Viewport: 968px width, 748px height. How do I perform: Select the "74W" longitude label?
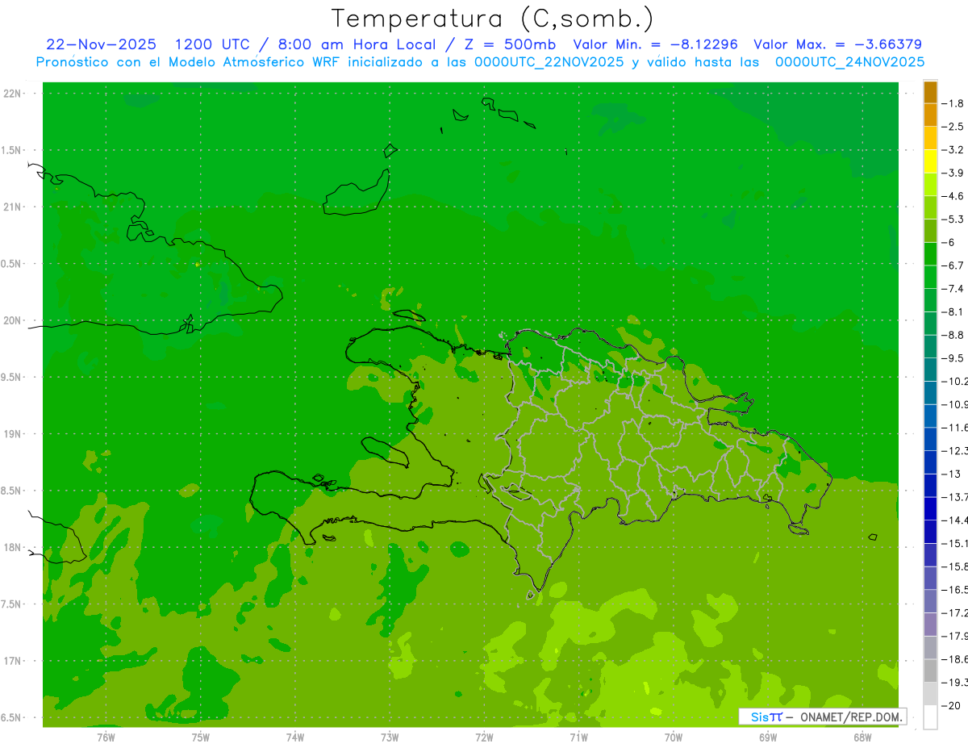point(294,737)
